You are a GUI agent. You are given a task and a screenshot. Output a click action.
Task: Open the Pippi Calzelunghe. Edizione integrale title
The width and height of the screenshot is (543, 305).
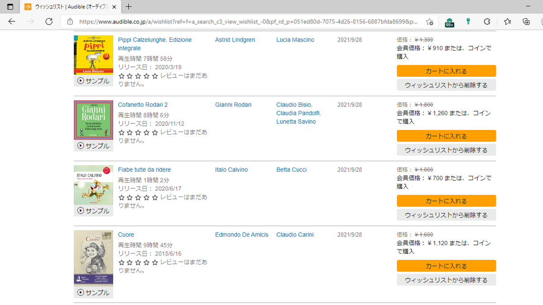click(155, 44)
